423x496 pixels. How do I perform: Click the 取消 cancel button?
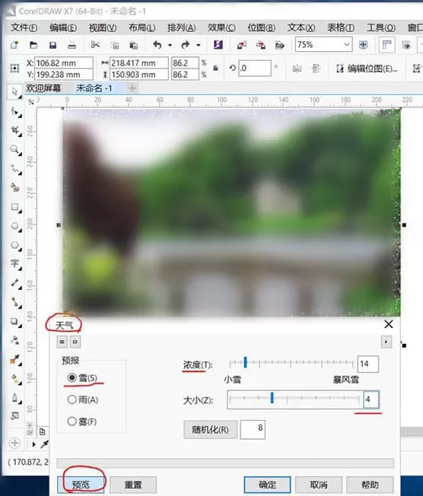(x=319, y=485)
